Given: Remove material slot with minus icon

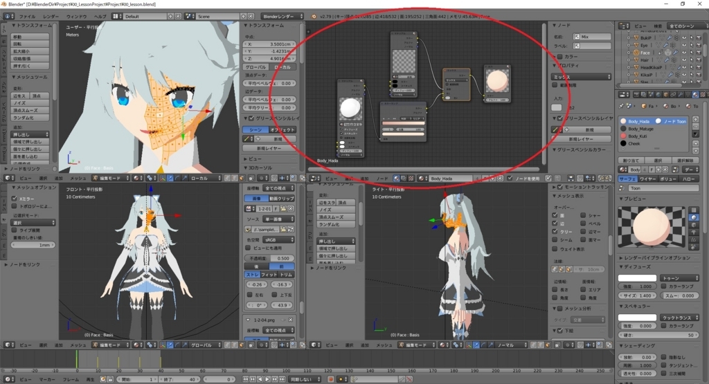Looking at the screenshot, I should pyautogui.click(x=695, y=127).
